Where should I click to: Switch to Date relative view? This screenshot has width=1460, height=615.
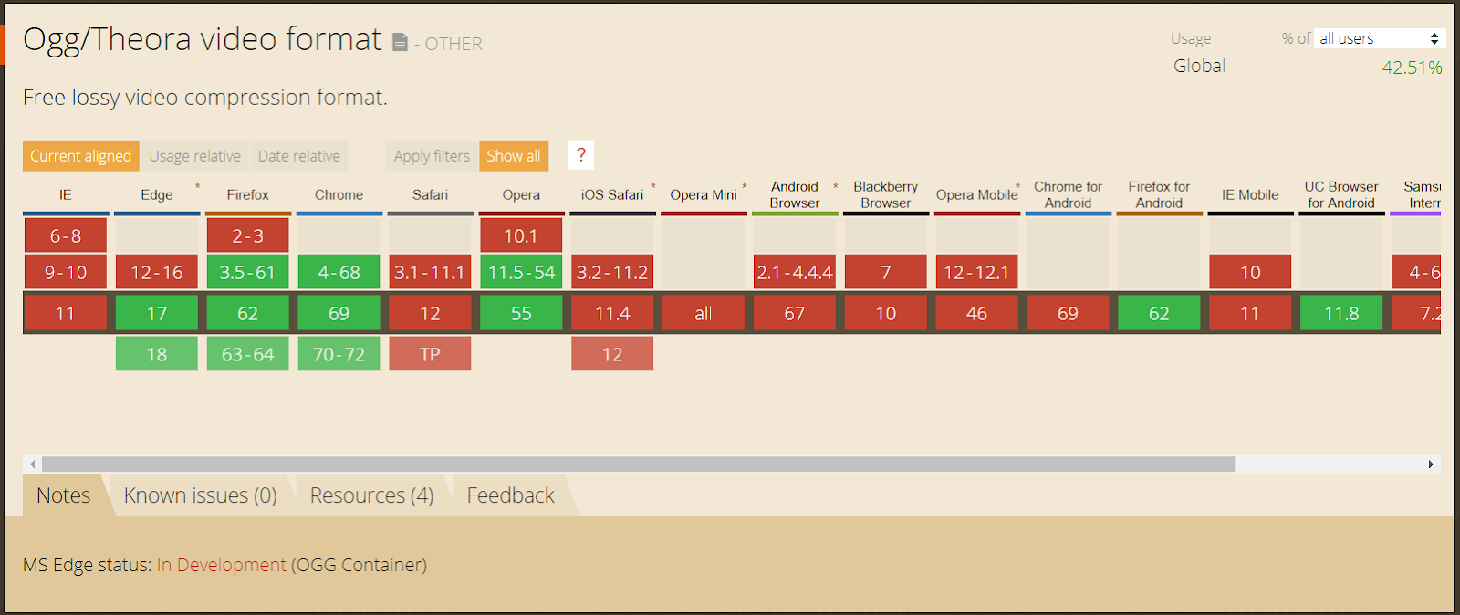(x=299, y=156)
